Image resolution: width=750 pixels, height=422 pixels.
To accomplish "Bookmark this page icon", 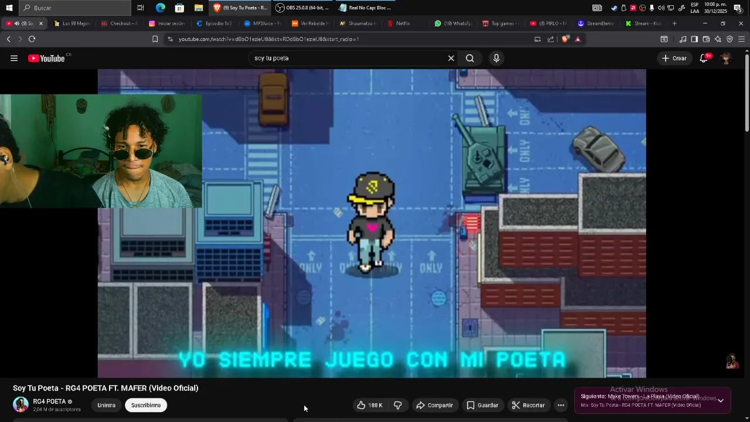I will 155,39.
